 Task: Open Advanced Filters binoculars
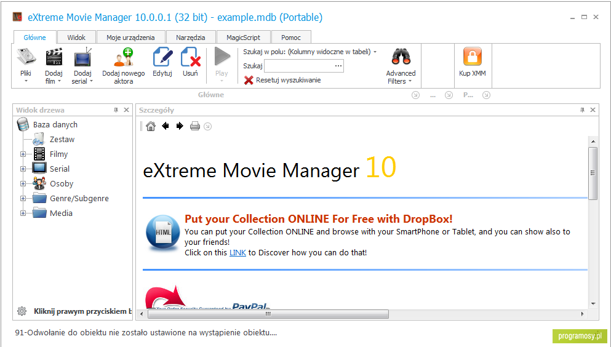[401, 57]
